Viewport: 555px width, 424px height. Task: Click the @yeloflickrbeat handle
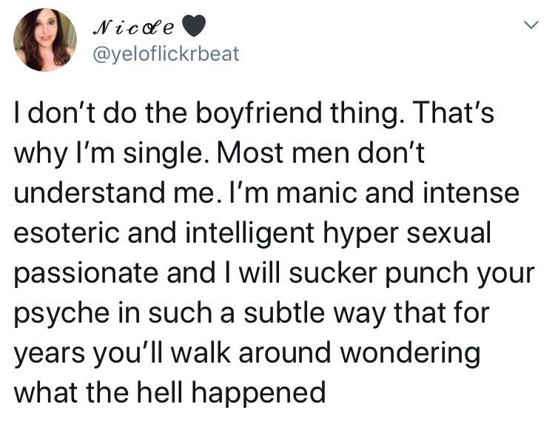(x=166, y=53)
